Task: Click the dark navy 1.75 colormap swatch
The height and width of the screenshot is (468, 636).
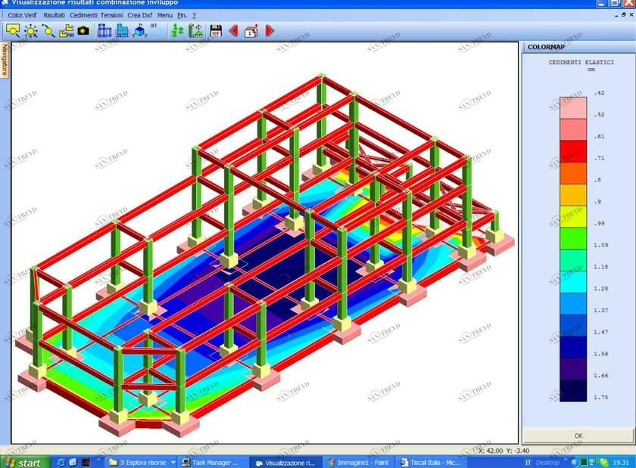Action: pos(572,389)
